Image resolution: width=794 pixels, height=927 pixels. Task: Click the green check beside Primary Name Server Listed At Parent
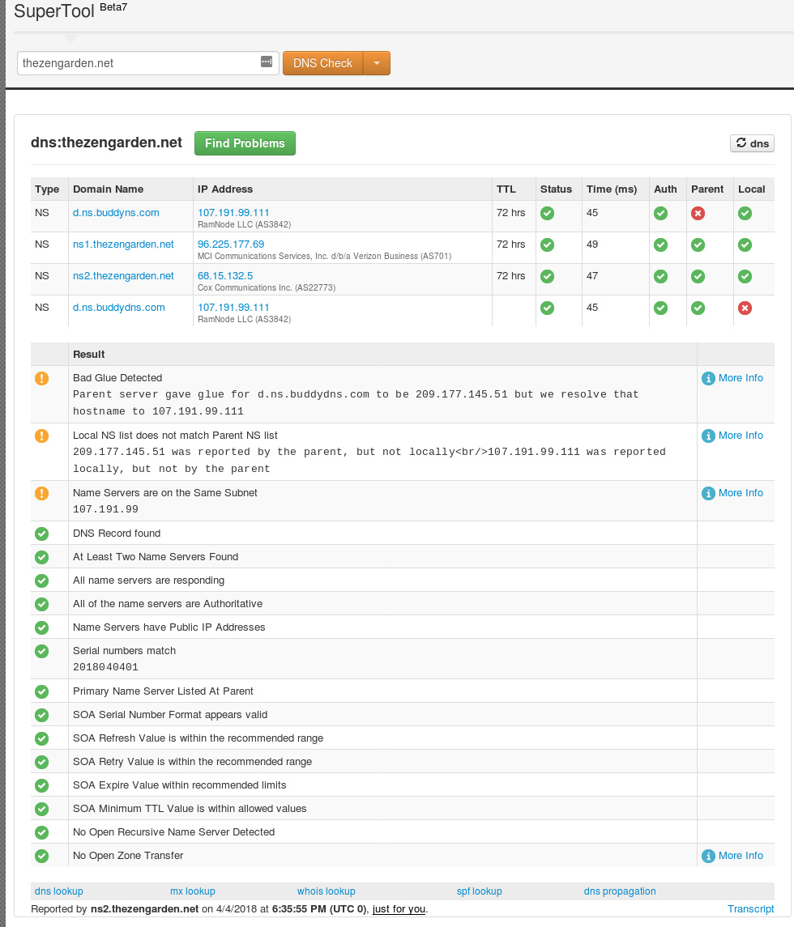pyautogui.click(x=41, y=691)
